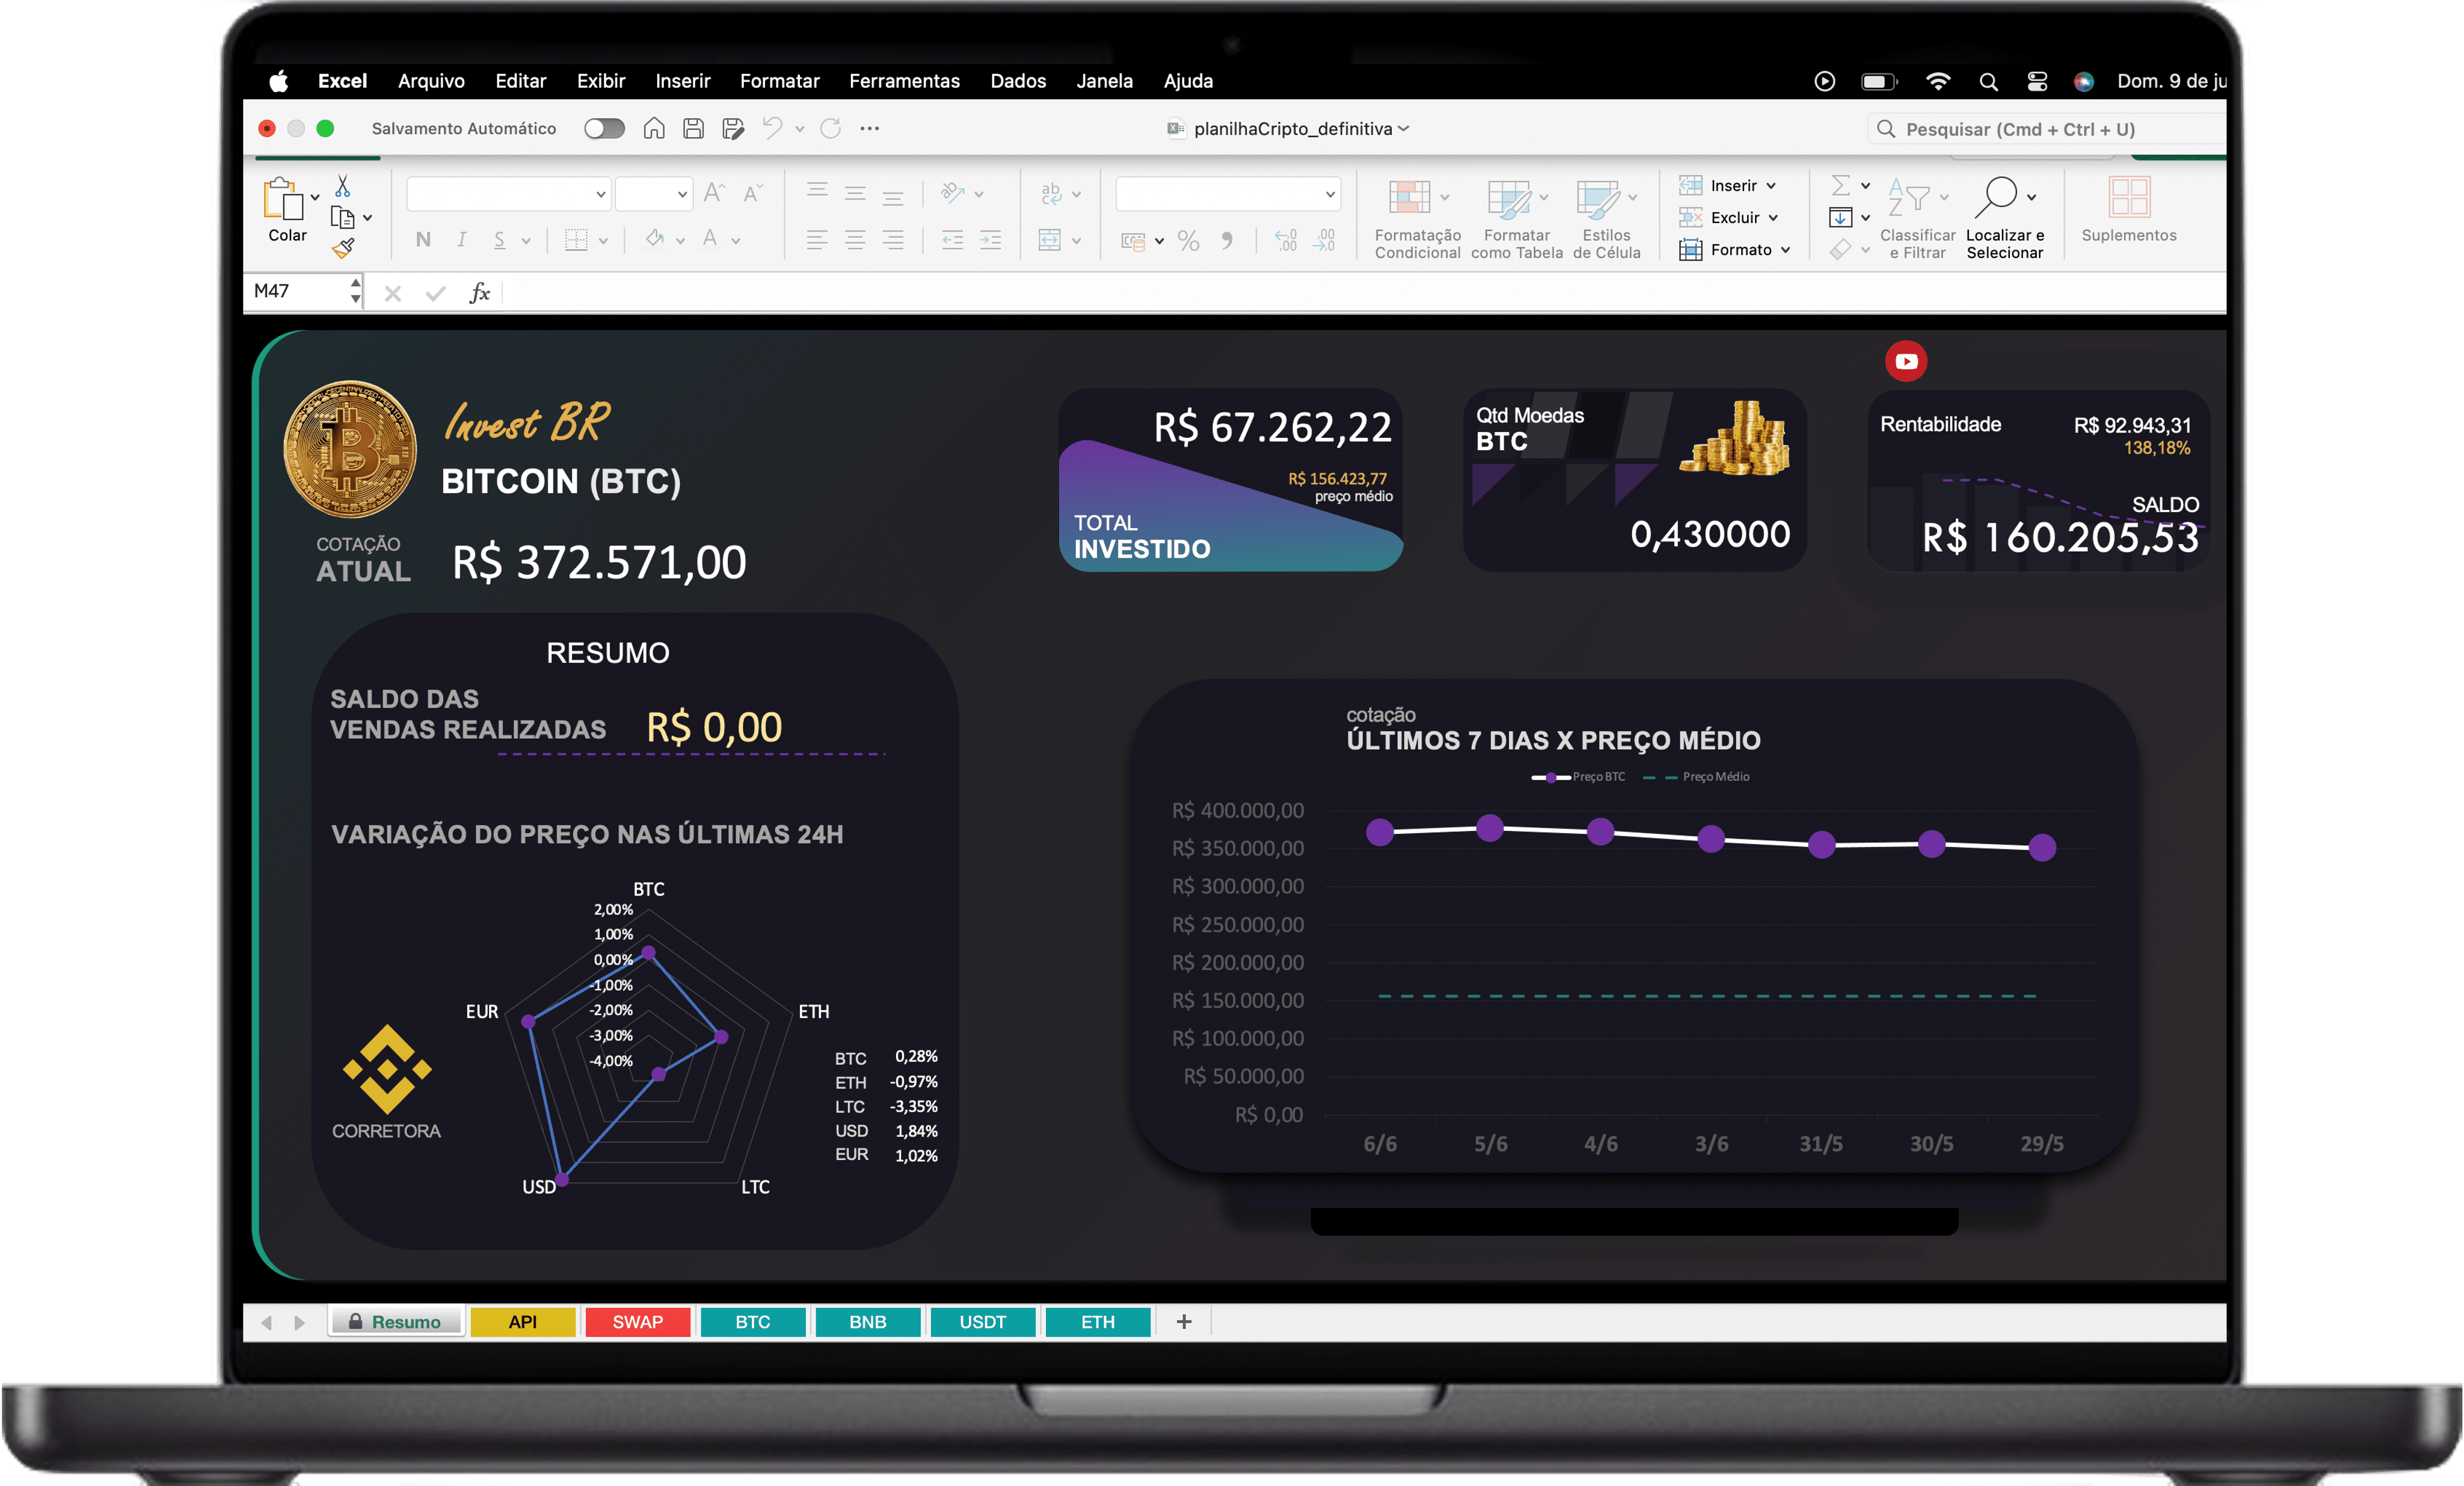Expand the font name combo box
The image size is (2464, 1486).
600,194
